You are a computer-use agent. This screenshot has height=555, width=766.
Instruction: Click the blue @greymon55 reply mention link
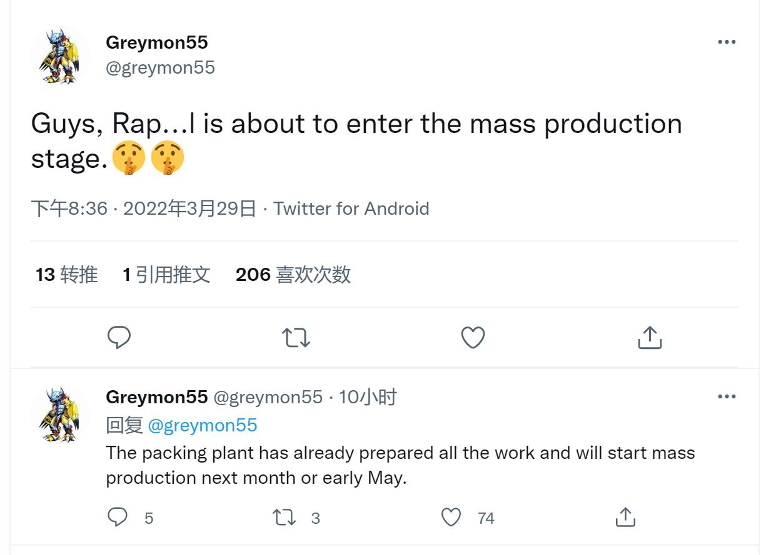click(202, 425)
